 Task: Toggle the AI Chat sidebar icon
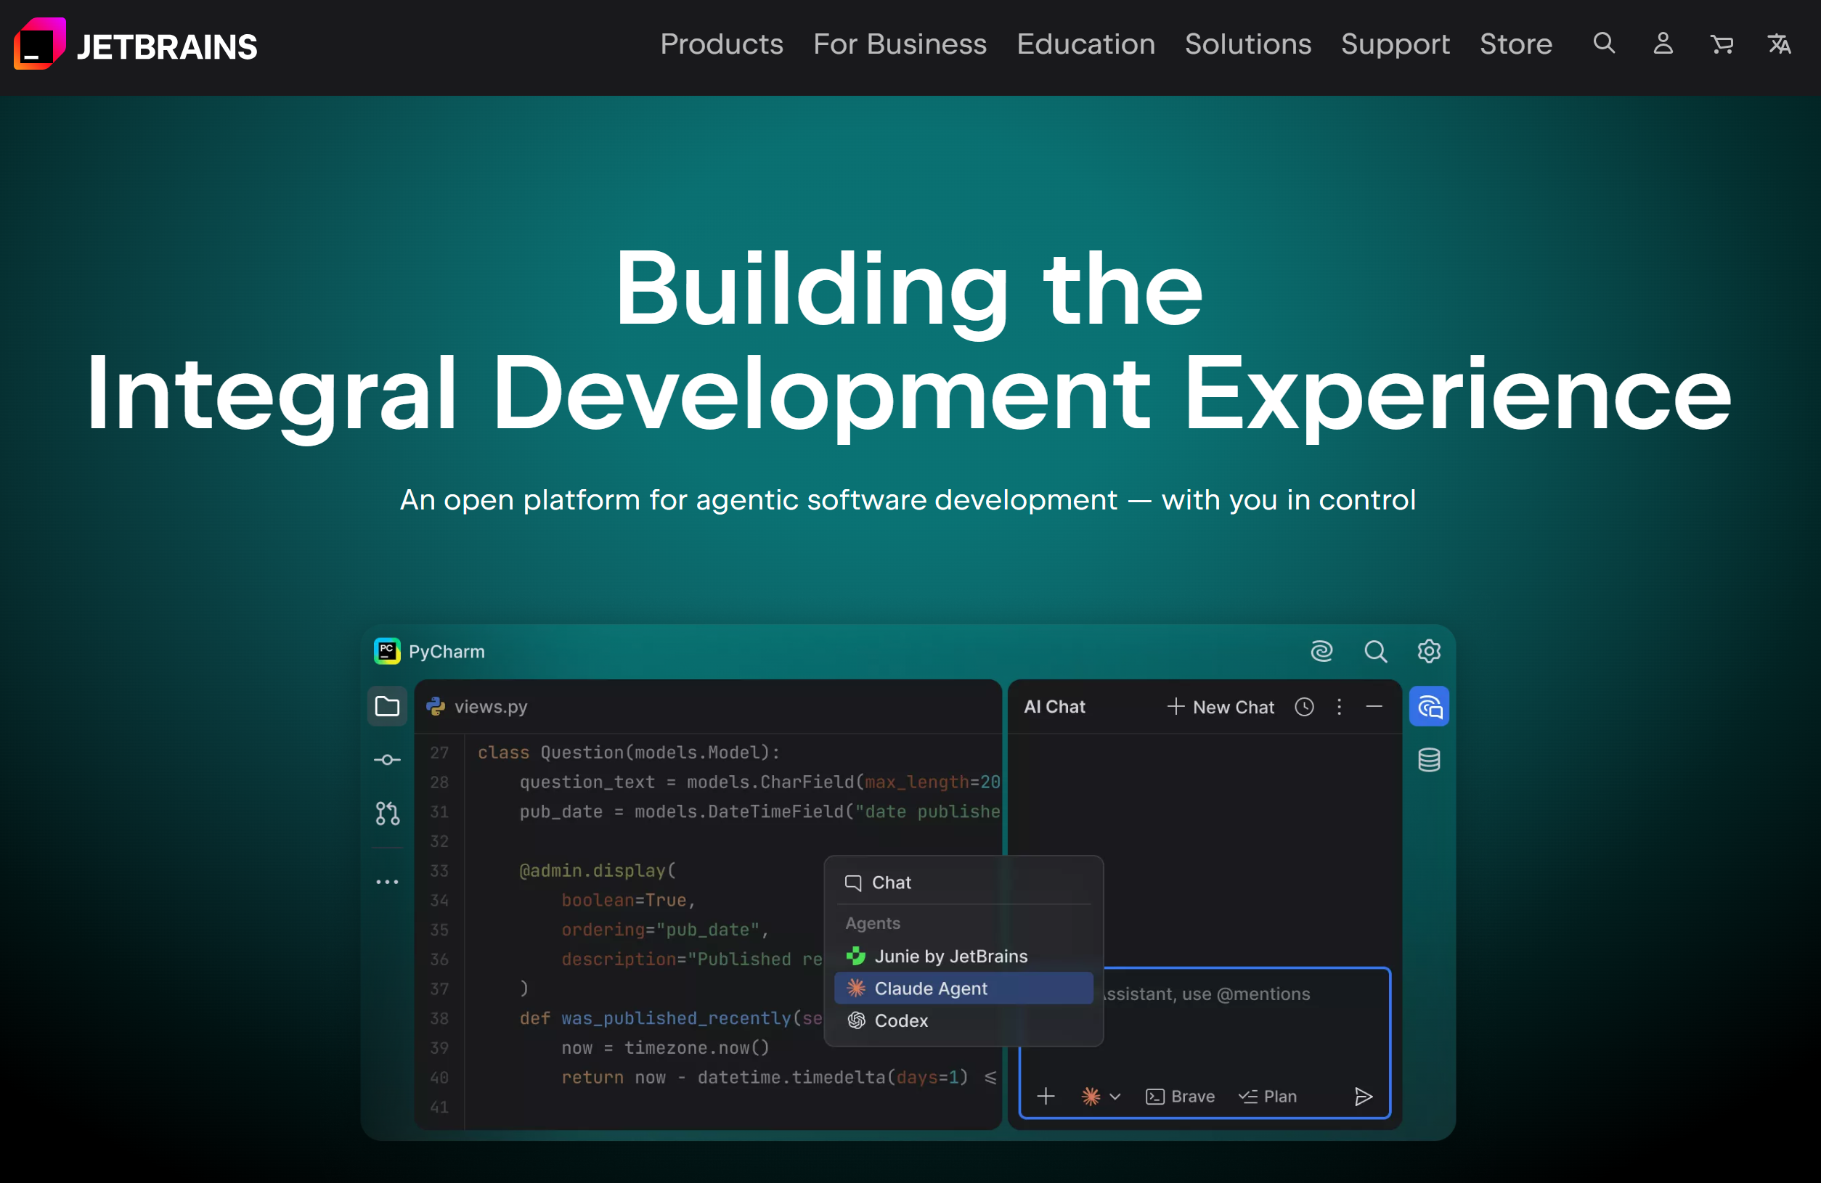pyautogui.click(x=1428, y=706)
